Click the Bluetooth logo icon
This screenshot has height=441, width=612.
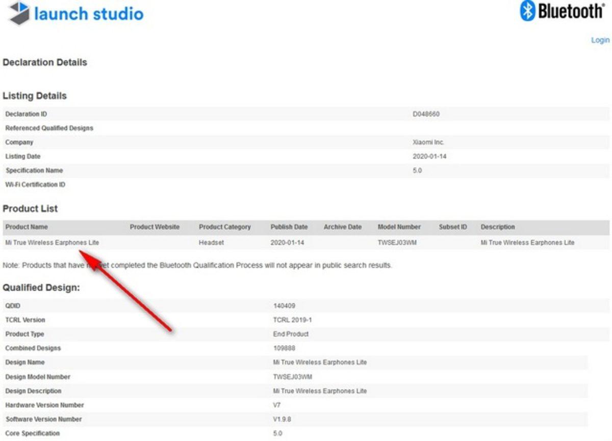527,11
